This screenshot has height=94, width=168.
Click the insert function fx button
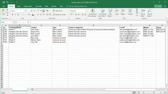click(x=28, y=22)
